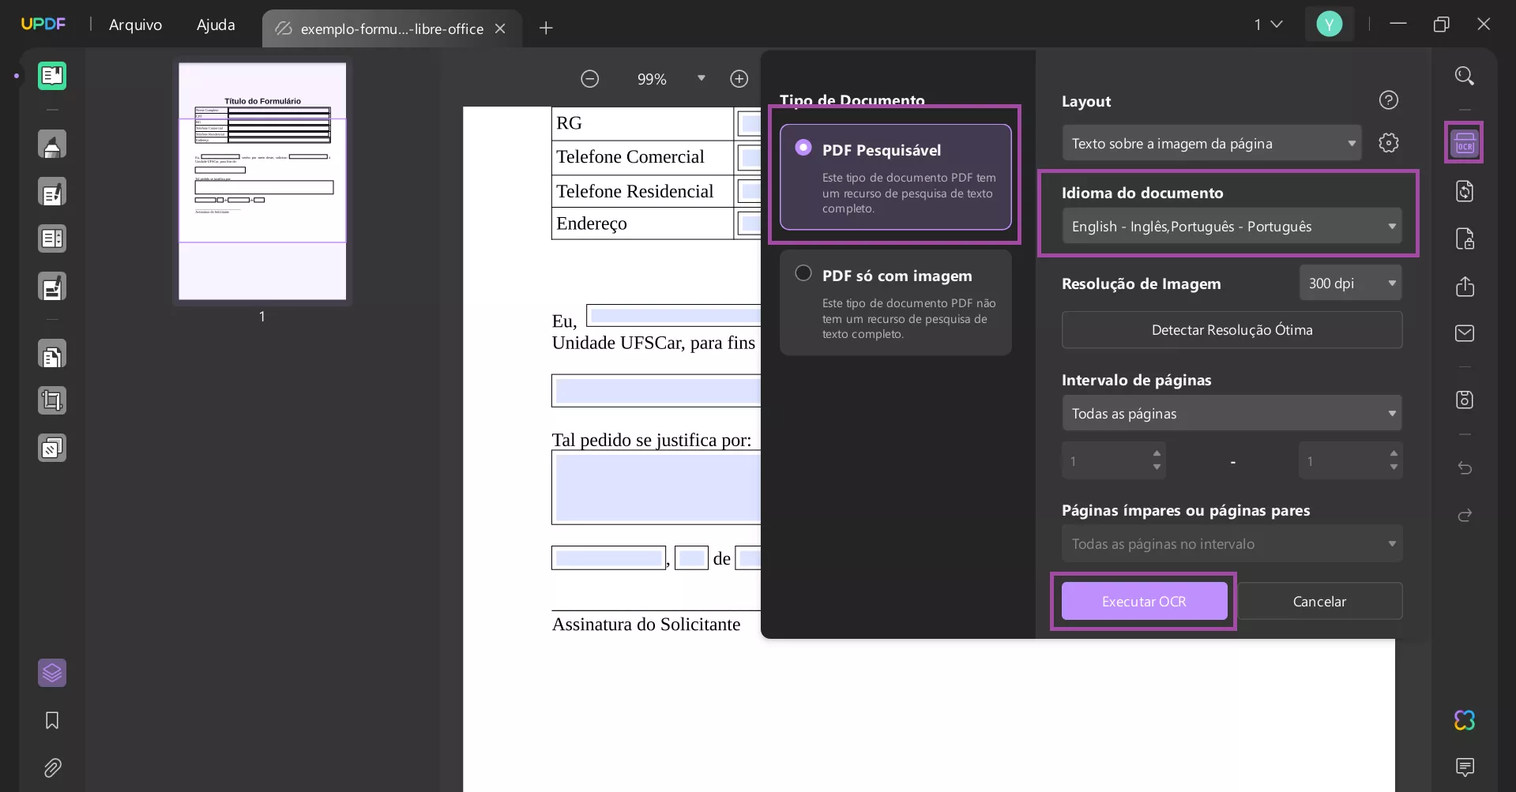
Task: Click 'Telefone Comercial' table cell
Action: coord(642,157)
